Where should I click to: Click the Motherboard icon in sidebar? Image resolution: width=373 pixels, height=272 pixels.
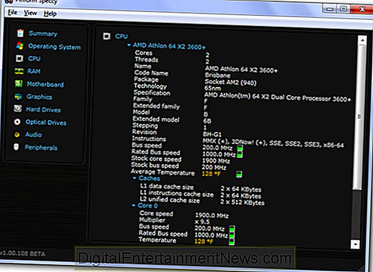(19, 84)
